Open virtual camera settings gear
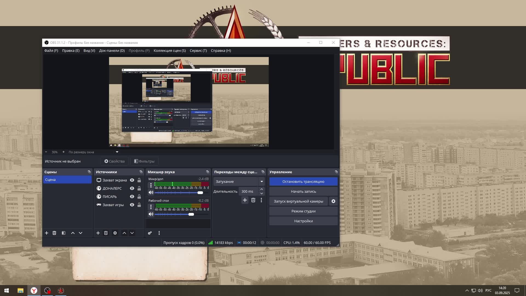The image size is (526, 296). 333,201
